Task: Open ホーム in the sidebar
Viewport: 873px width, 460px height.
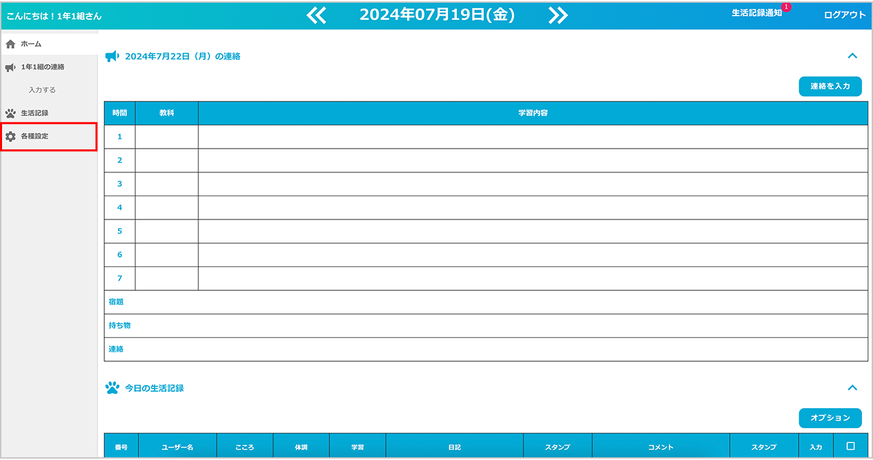Action: click(x=49, y=44)
